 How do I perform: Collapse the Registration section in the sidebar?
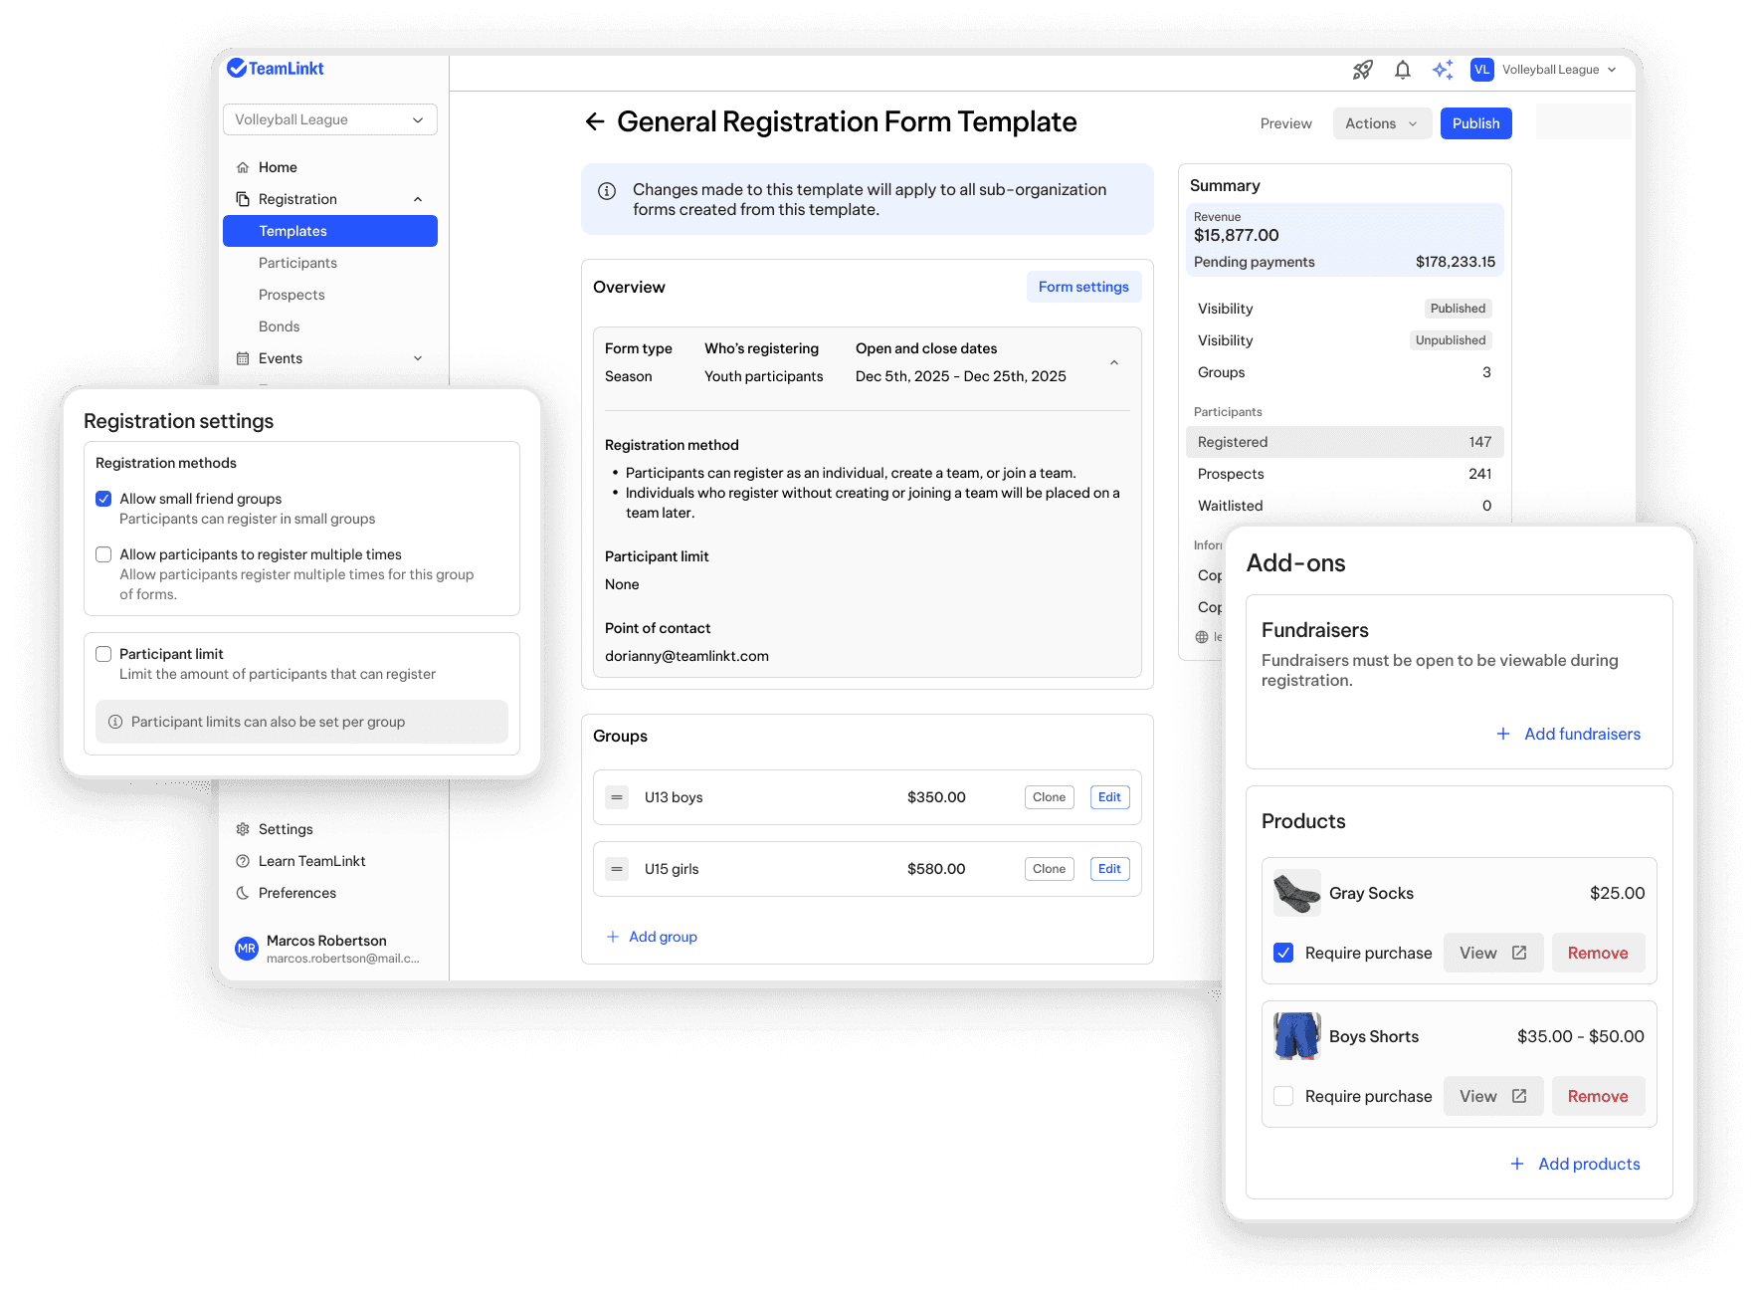[x=418, y=198]
